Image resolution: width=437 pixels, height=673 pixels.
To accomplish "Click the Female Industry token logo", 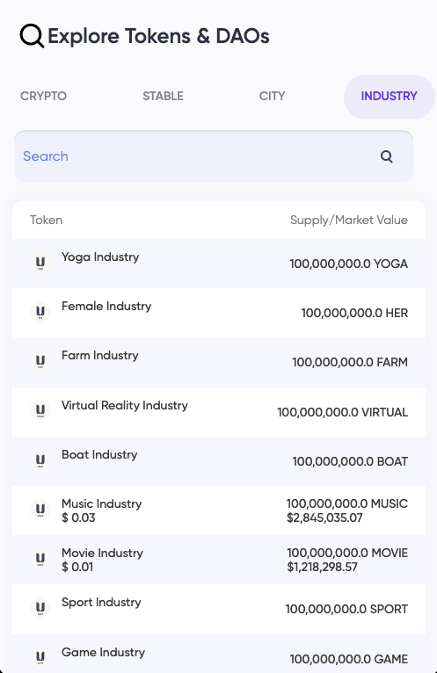I will tap(40, 312).
